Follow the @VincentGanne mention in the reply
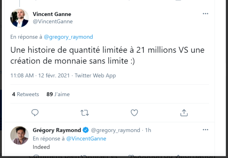The width and height of the screenshot is (228, 158). pos(86,139)
